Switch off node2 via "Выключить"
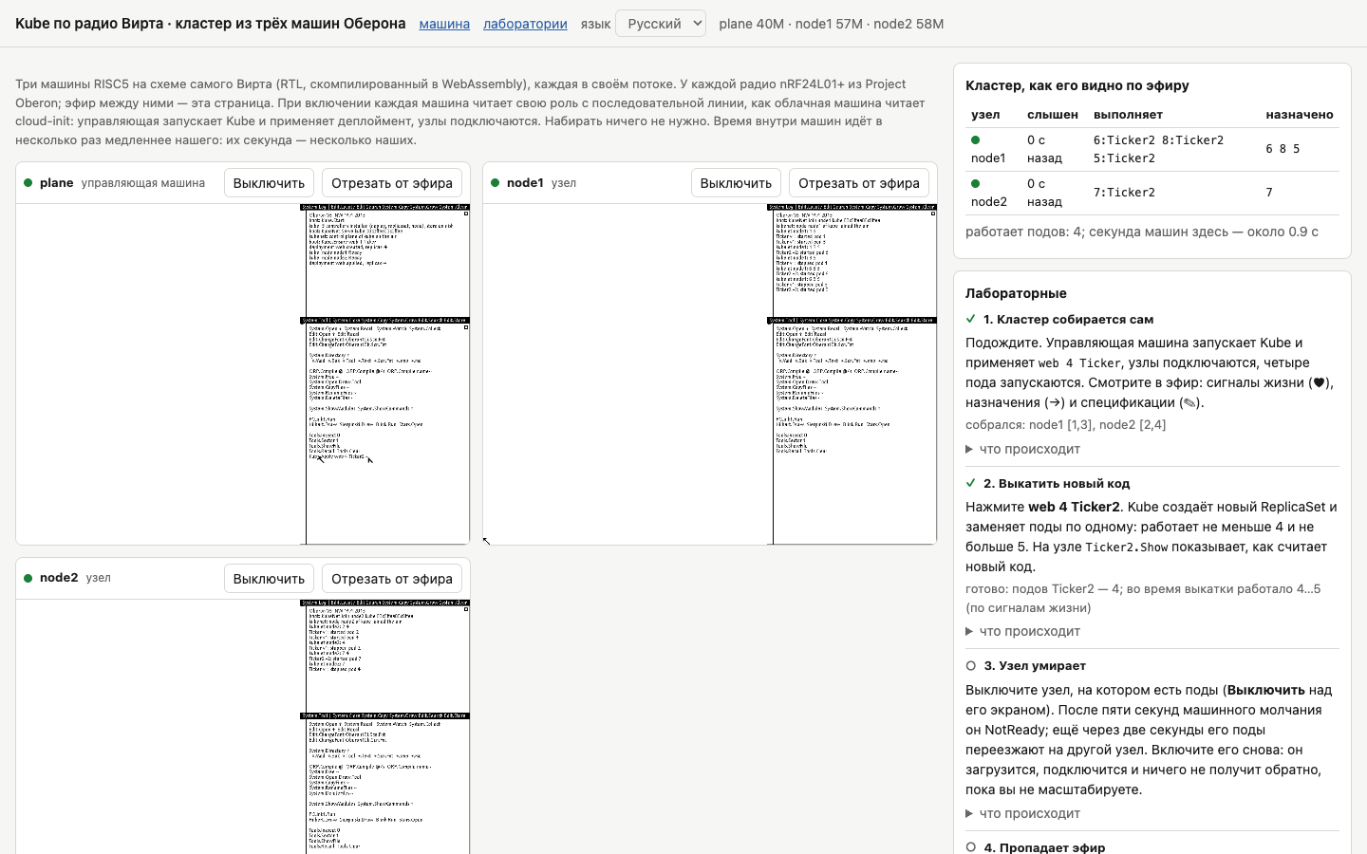The width and height of the screenshot is (1367, 854). point(269,579)
